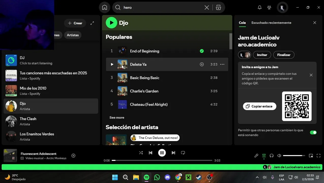
Task: Open the Now Playing album thumbnail
Action: tap(10, 156)
